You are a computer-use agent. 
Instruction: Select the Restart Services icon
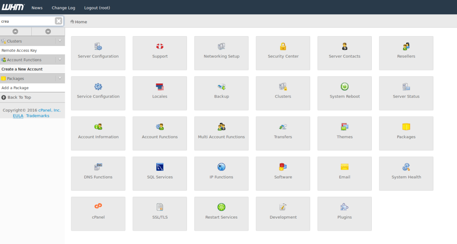(x=221, y=207)
